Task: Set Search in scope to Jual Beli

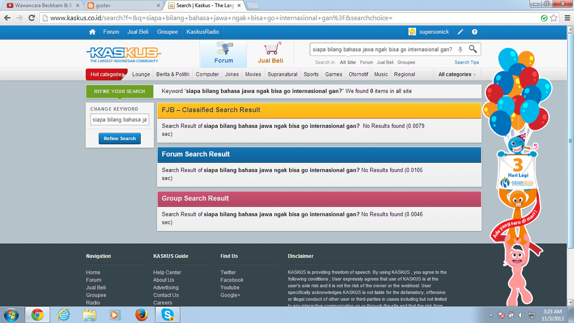Action: (x=385, y=62)
